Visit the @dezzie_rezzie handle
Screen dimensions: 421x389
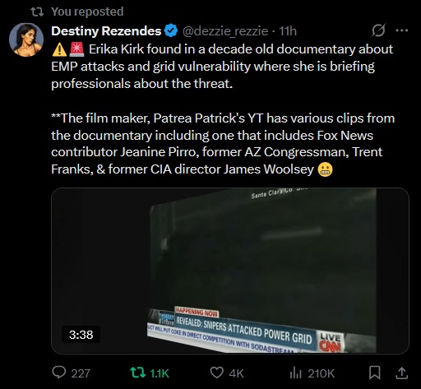click(x=225, y=31)
